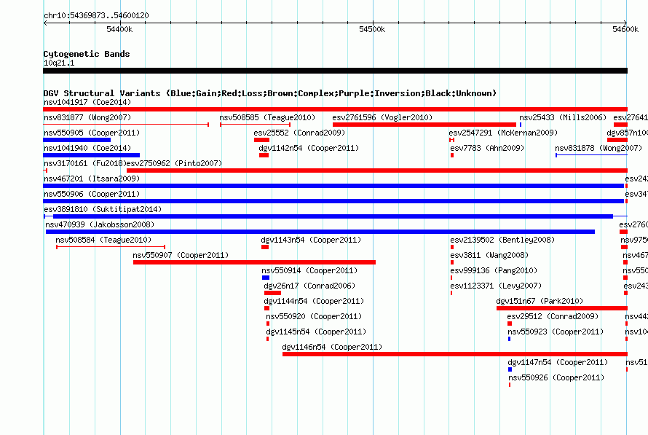Screen dimensions: 648x435
Task: Click the nsv1041917 (Coe2014) variant label
Action: pos(87,102)
